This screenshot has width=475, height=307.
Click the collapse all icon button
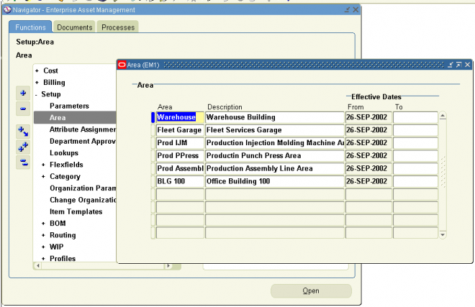click(x=23, y=162)
